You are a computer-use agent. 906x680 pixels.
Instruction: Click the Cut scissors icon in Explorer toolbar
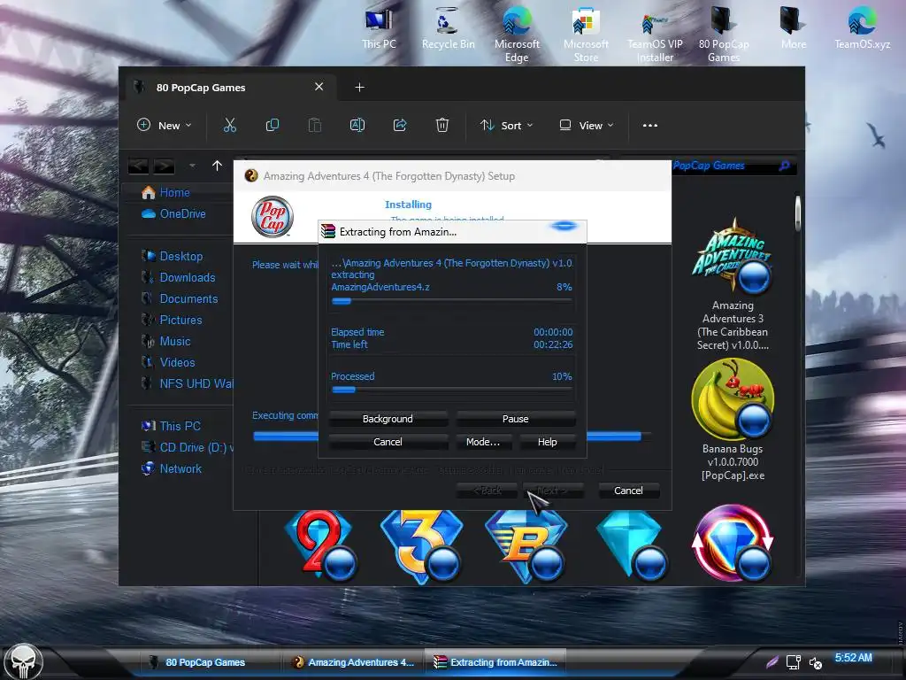tap(229, 125)
